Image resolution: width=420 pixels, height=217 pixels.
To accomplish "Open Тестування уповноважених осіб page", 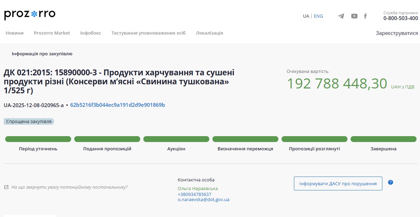I will click(x=148, y=33).
